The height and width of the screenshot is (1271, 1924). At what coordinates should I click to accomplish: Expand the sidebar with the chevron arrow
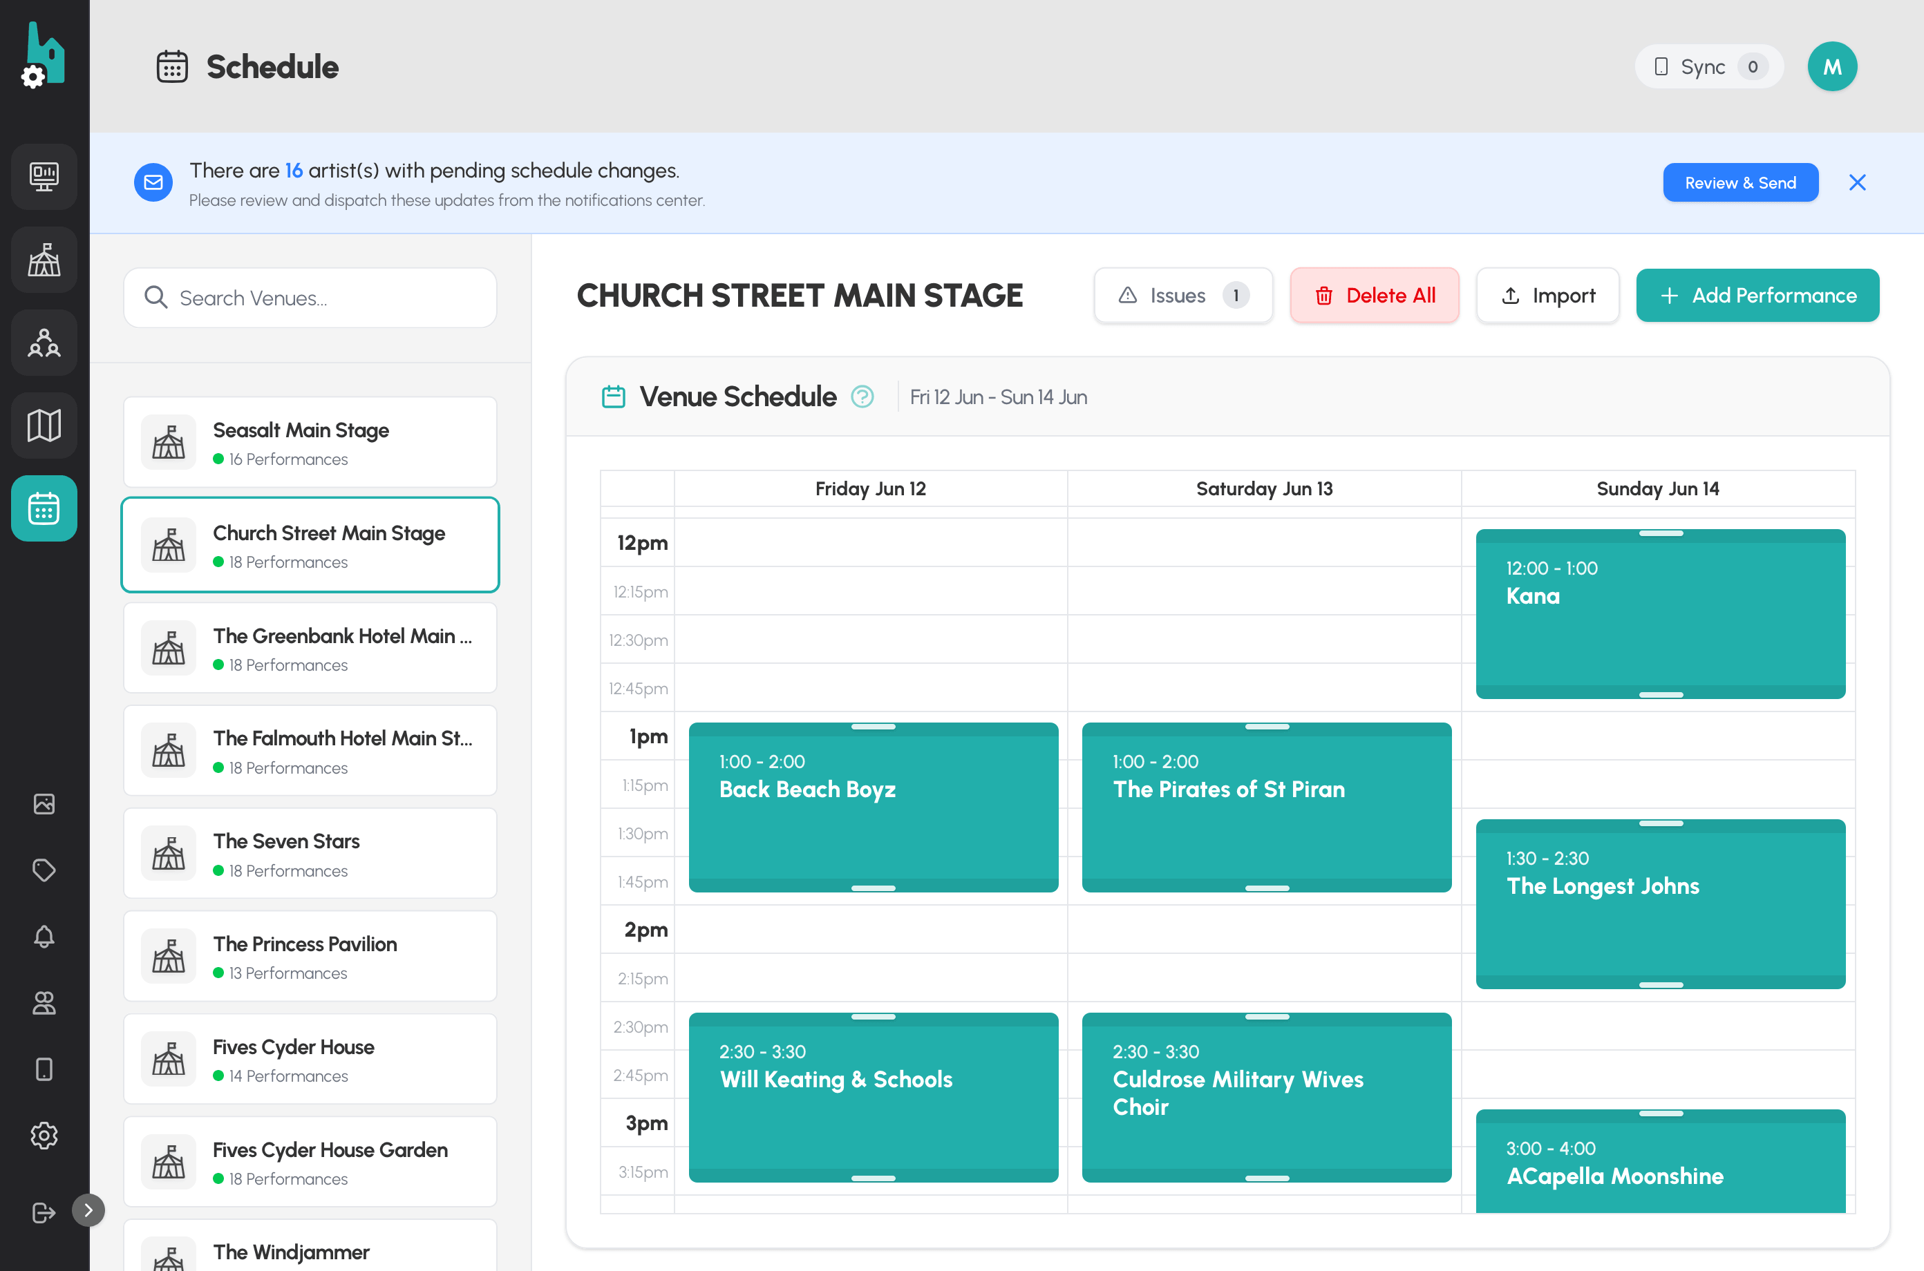(x=88, y=1210)
